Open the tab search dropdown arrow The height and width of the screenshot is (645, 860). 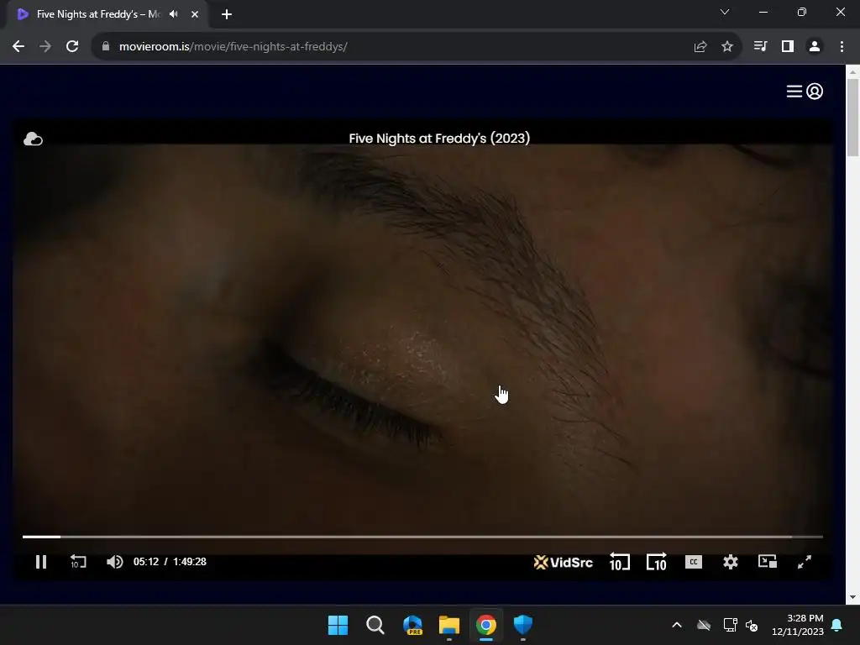(x=725, y=12)
